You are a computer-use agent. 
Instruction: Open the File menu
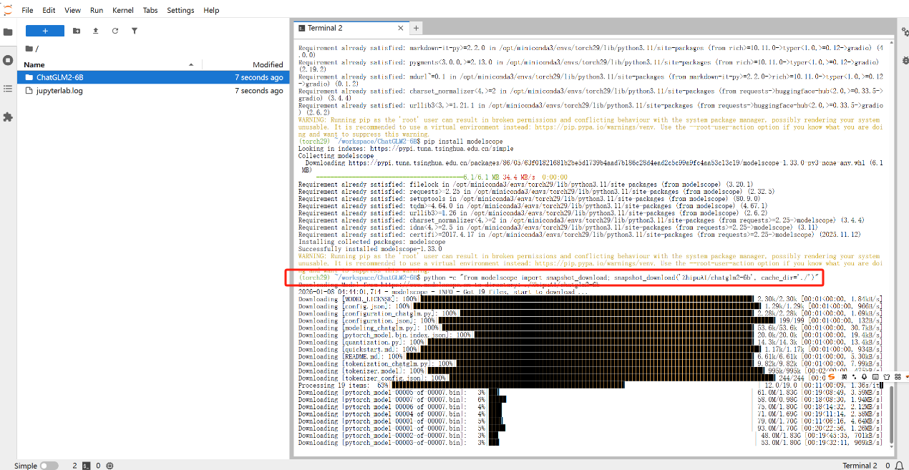pyautogui.click(x=27, y=11)
